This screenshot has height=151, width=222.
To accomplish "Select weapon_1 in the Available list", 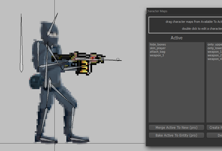I will (215, 52).
